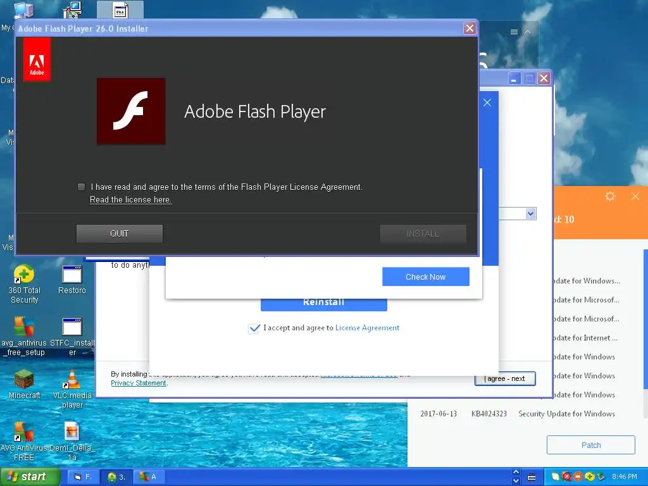
Task: Select the 'pdate for Internet ...' row
Action: pyautogui.click(x=585, y=338)
